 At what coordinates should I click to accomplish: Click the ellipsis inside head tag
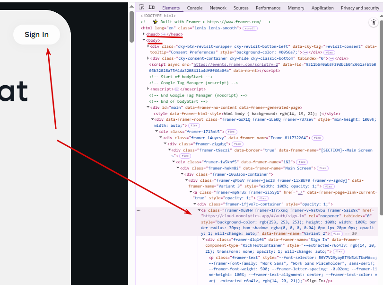point(163,34)
